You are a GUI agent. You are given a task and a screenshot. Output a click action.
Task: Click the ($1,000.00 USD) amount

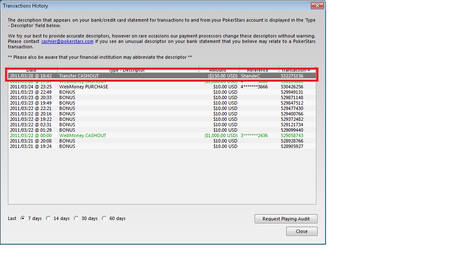point(221,135)
